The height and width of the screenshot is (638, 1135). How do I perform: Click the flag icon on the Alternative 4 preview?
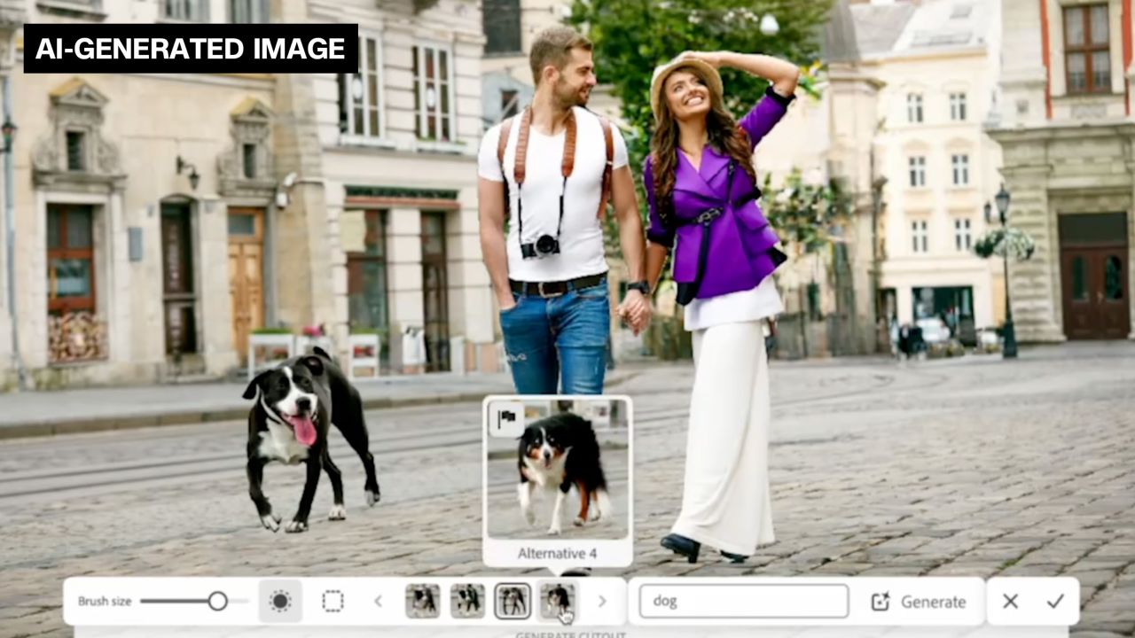coord(507,419)
